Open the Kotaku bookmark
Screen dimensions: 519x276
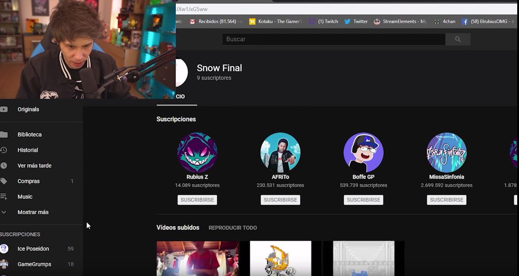coord(276,21)
